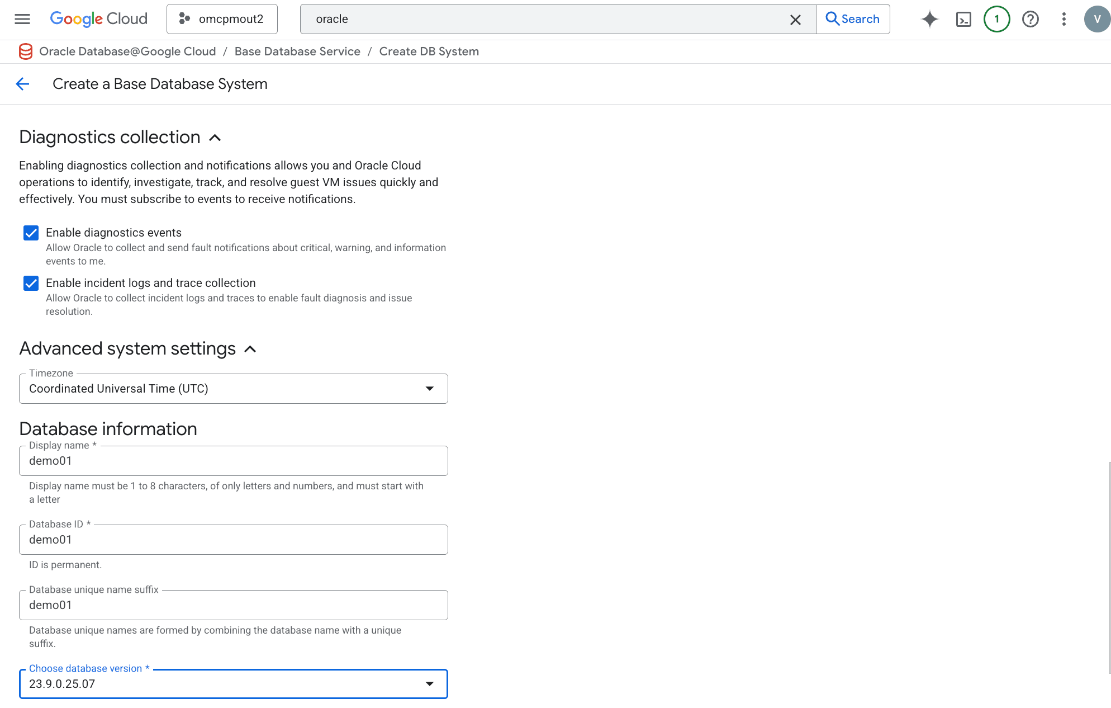This screenshot has width=1111, height=708.
Task: Open the Gemini assistant
Action: tap(929, 18)
